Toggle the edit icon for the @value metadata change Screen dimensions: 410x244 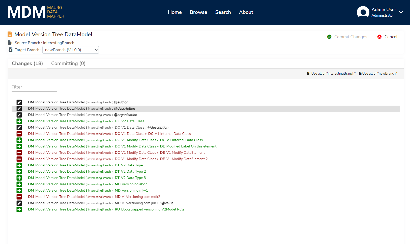click(x=19, y=203)
